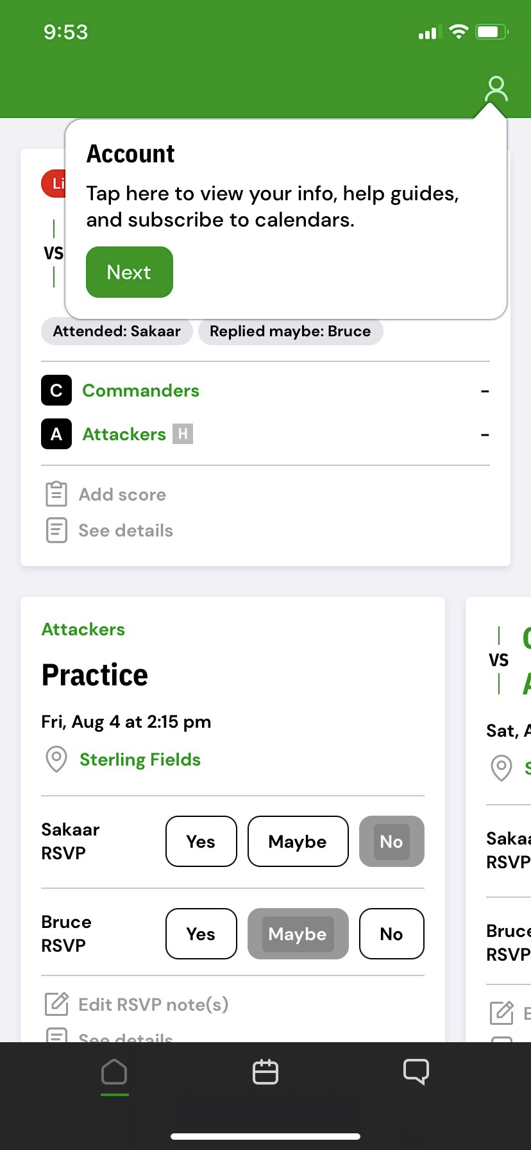This screenshot has height=1150, width=531.
Task: Tap the Sterling Fields location pin icon
Action: tap(56, 759)
